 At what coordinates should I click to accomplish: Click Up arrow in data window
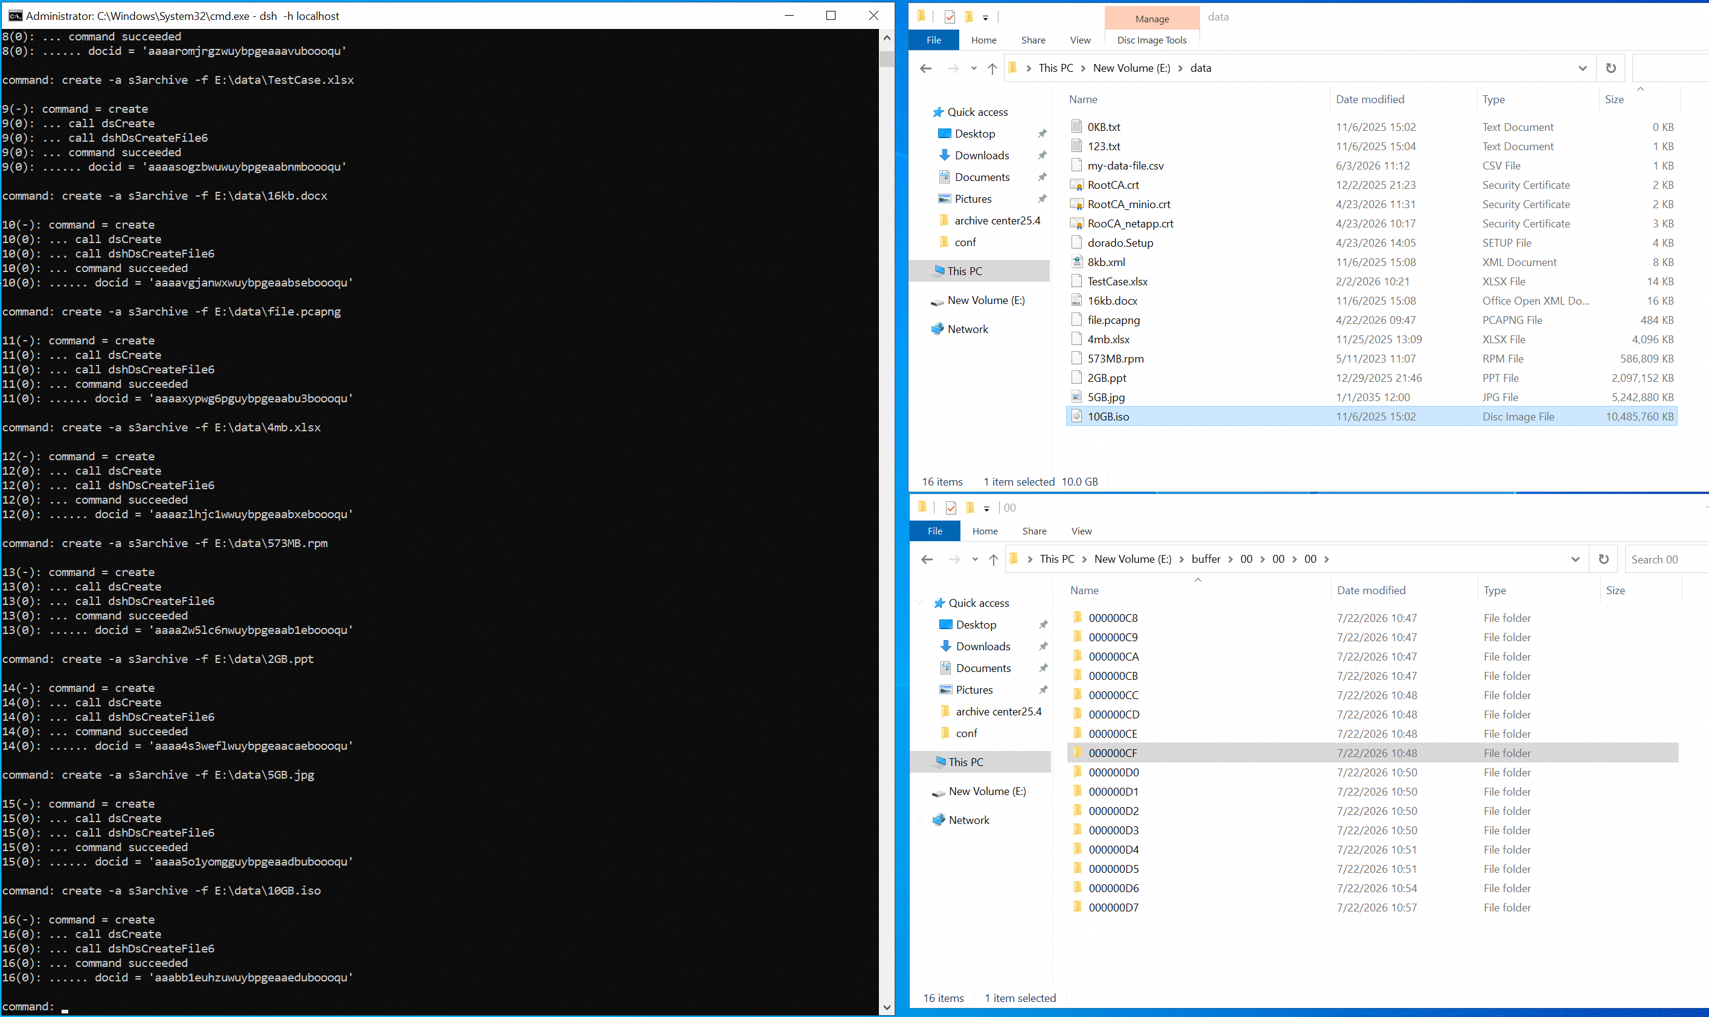click(992, 68)
